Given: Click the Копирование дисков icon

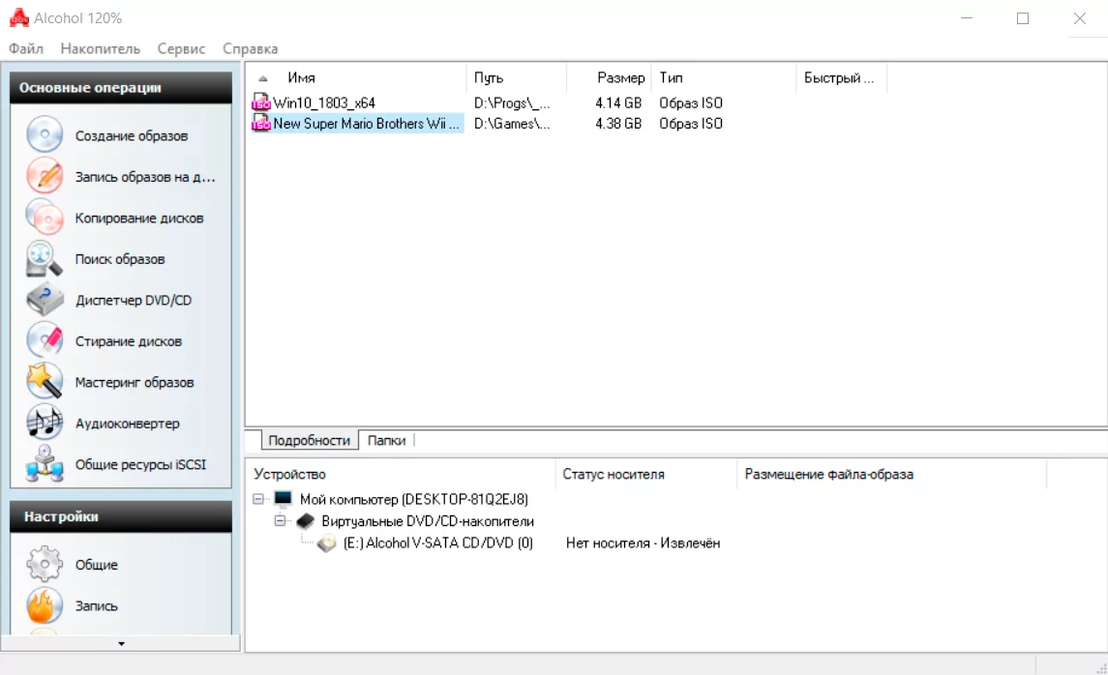Looking at the screenshot, I should 45,217.
